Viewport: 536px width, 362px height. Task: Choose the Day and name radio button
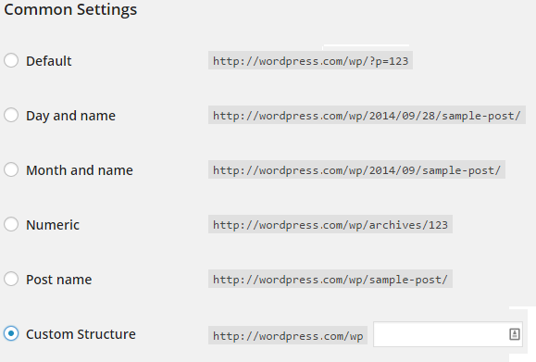click(x=11, y=115)
